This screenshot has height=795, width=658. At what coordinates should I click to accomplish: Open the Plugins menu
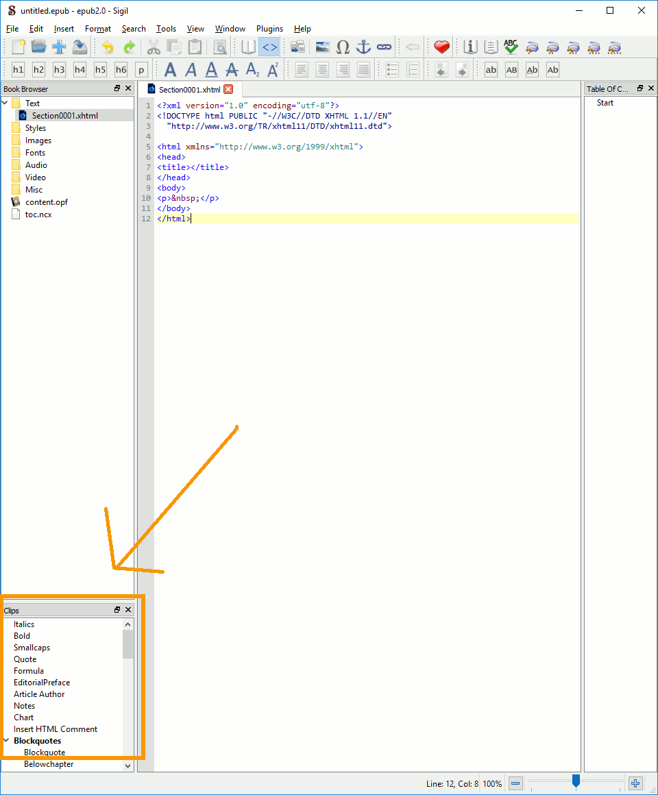[269, 29]
